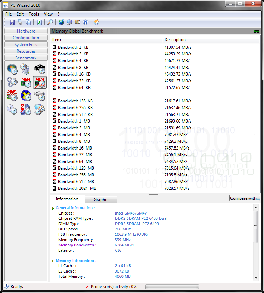264x293 pixels.
Task: Run the gamepad video benchmark icon
Action: pyautogui.click(x=40, y=109)
